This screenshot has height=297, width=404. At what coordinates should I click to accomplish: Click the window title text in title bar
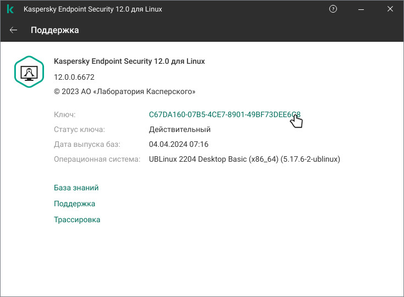tap(93, 9)
